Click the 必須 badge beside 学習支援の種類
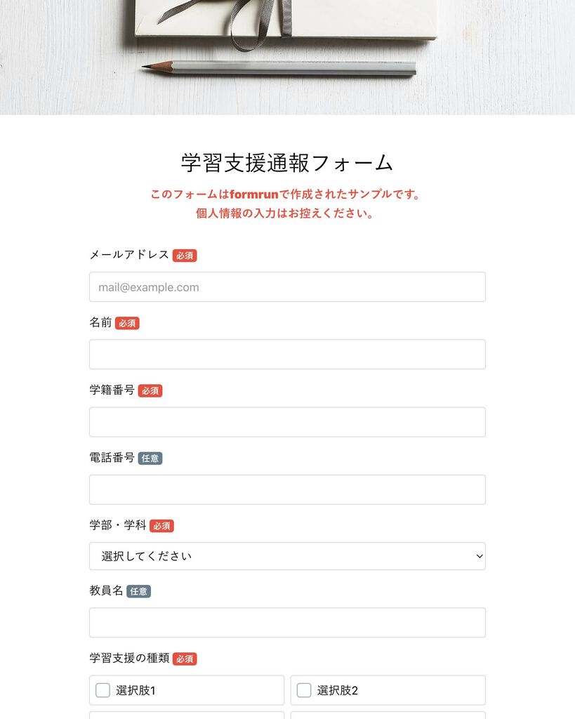575x719 pixels. pyautogui.click(x=185, y=659)
